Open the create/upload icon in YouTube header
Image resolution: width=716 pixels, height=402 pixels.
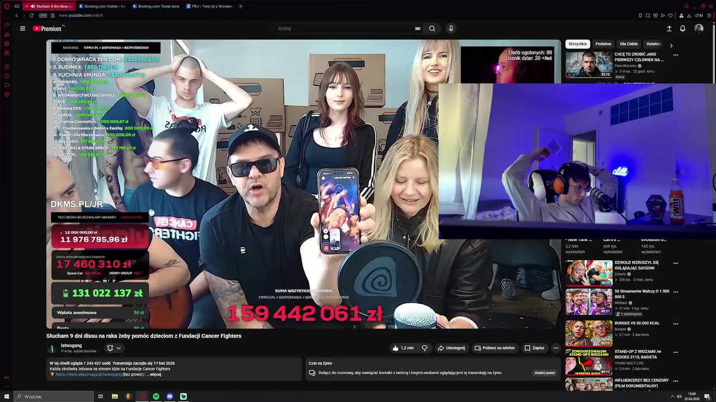pos(669,28)
